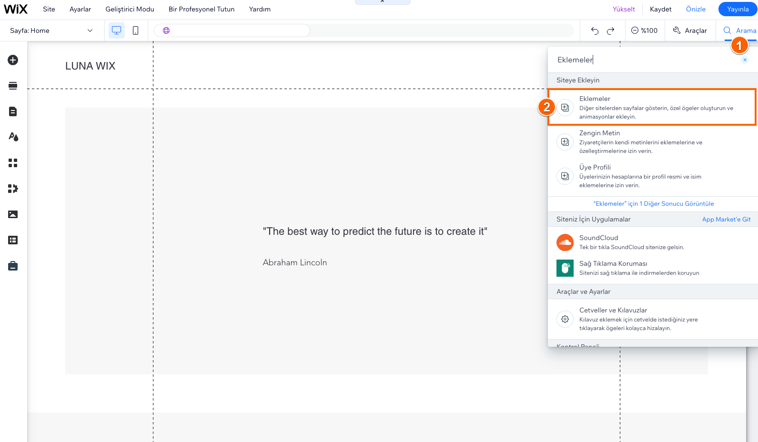758x442 pixels.
Task: Open the %100 zoom control
Action: pos(644,30)
